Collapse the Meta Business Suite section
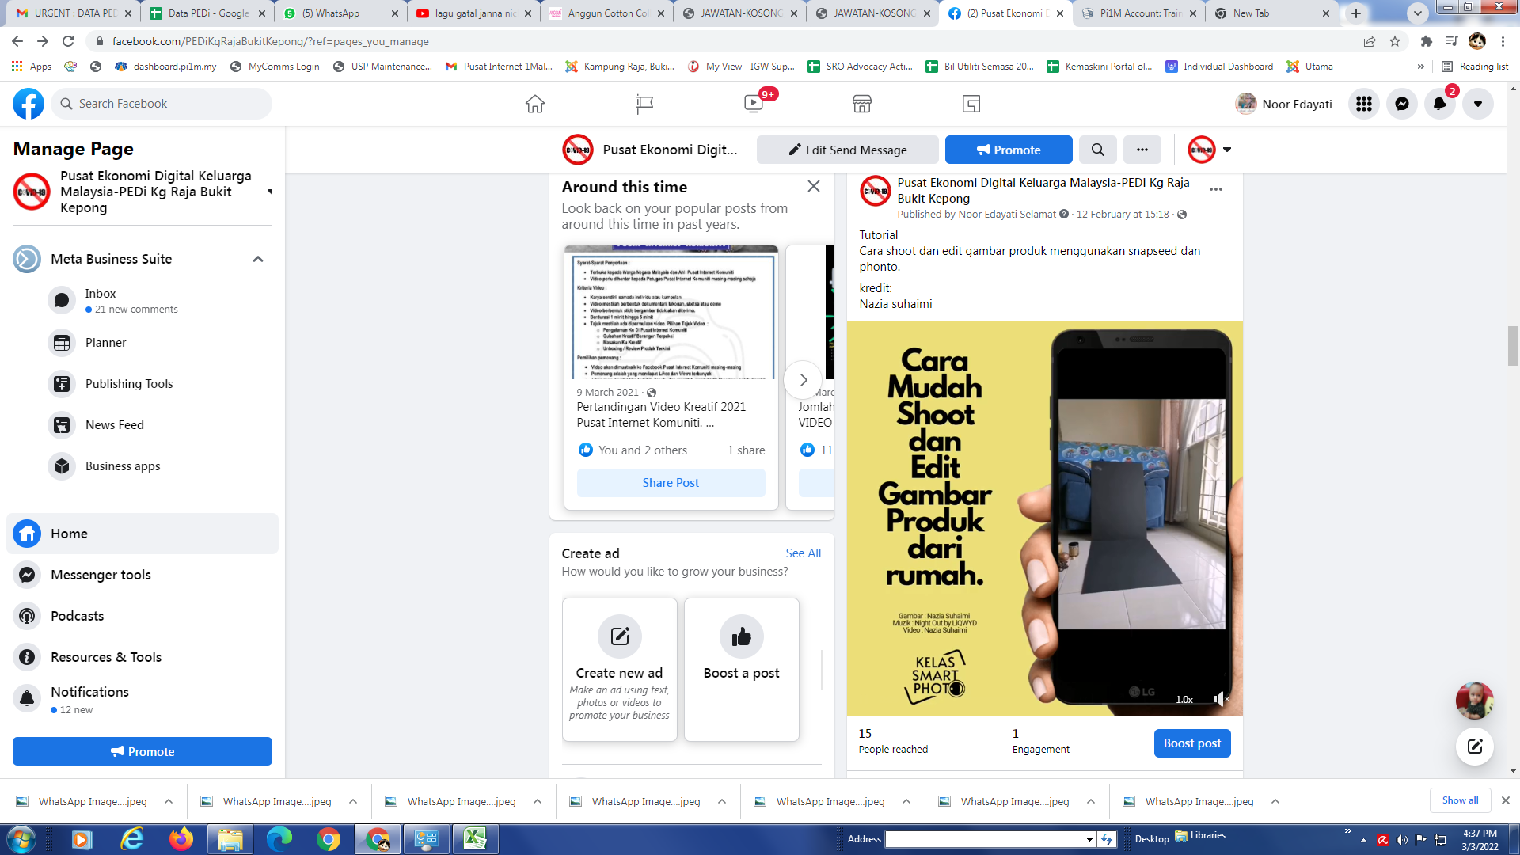The image size is (1520, 855). [x=258, y=259]
